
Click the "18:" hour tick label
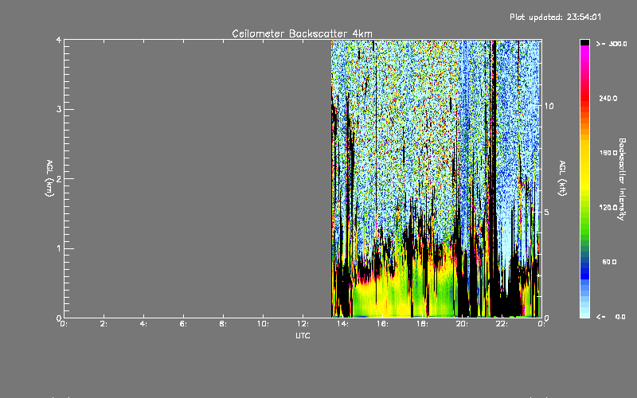423,324
